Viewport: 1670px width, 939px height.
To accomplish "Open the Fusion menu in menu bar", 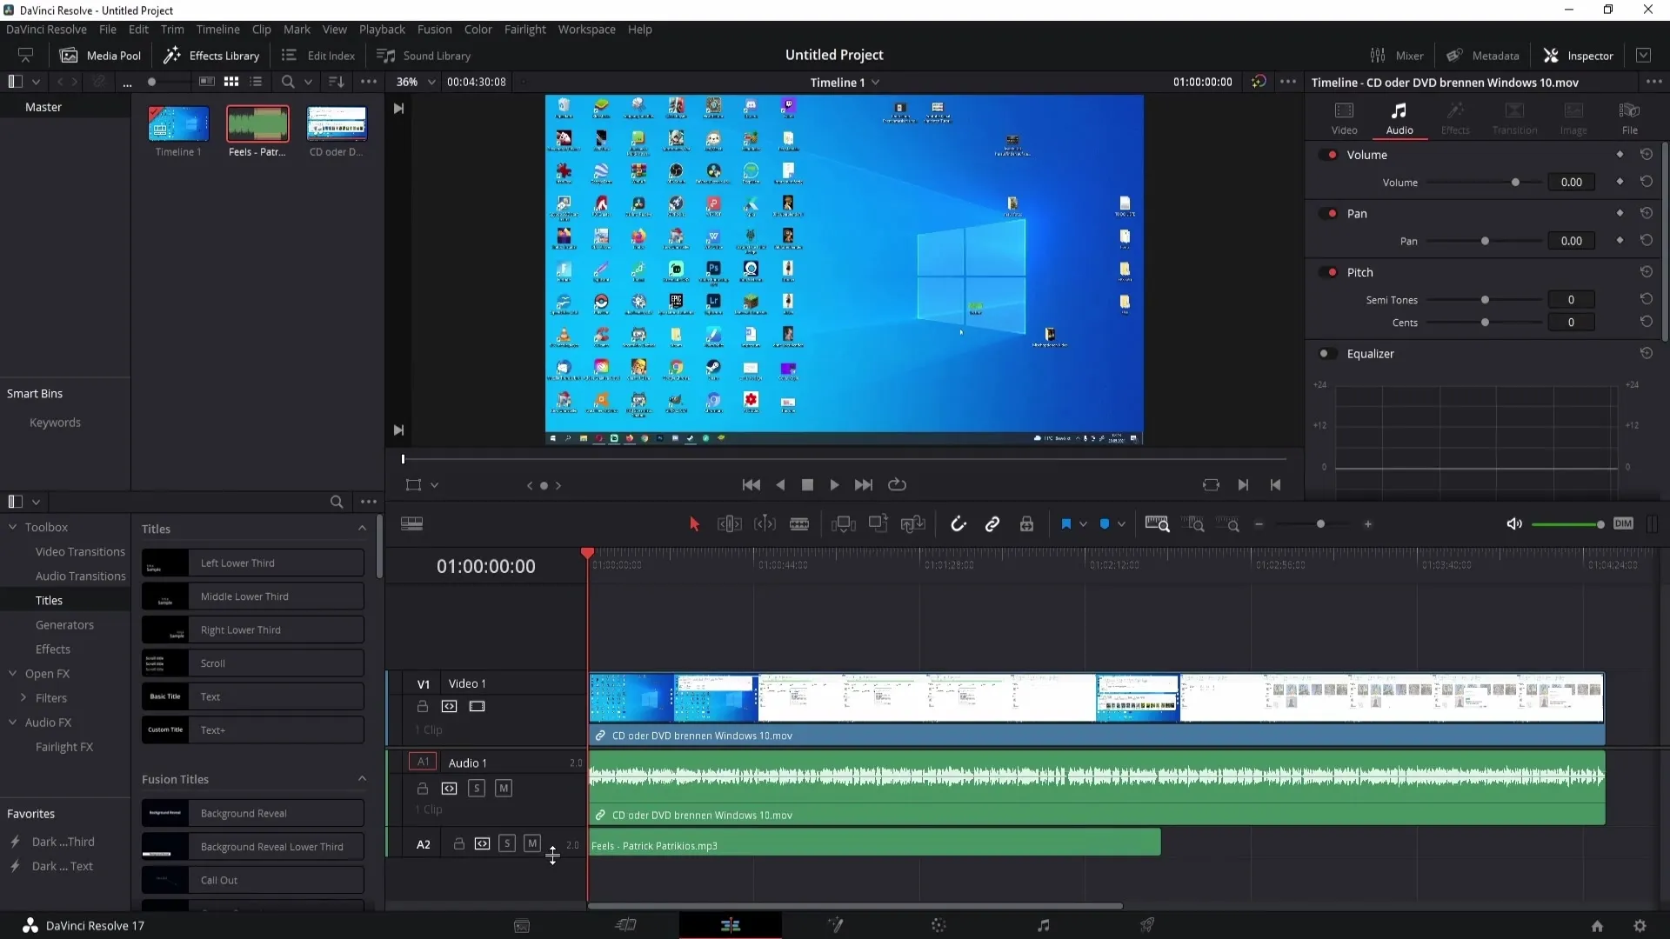I will [435, 29].
